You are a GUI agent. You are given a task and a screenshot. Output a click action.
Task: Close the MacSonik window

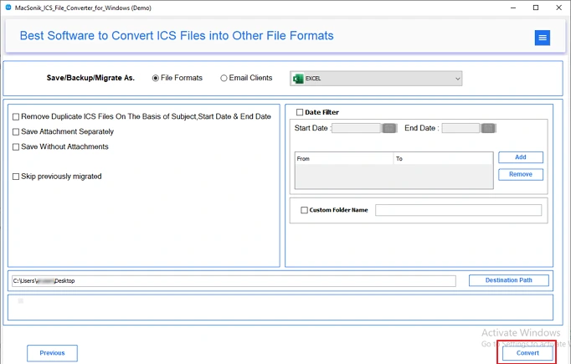coord(559,8)
